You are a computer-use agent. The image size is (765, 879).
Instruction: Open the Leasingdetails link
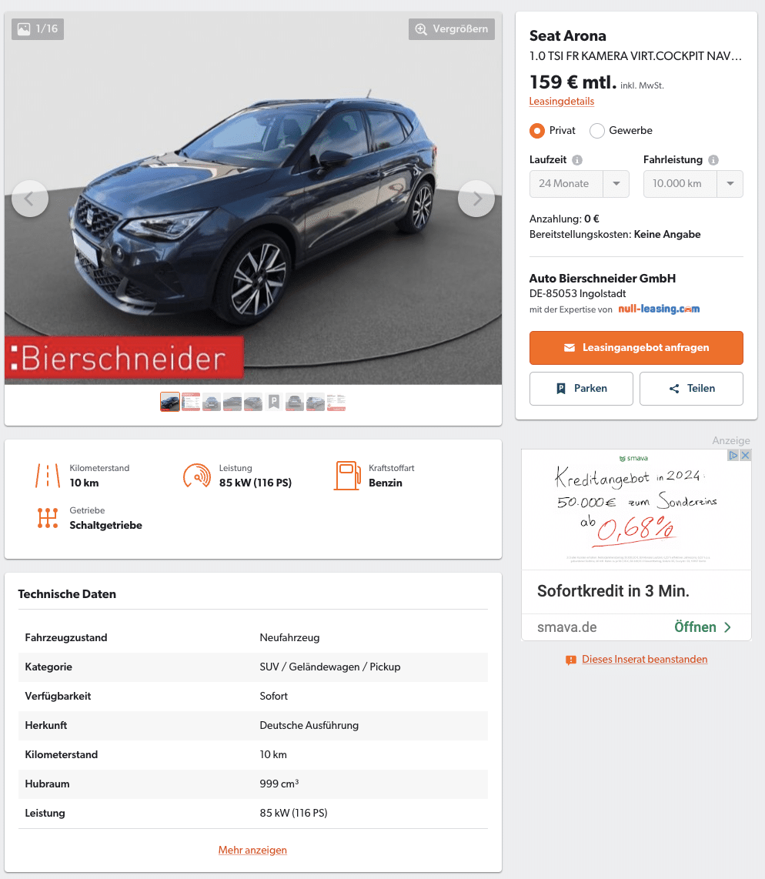pyautogui.click(x=562, y=102)
